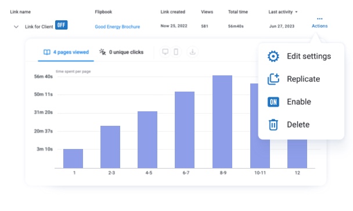Choose Enable from the actions menu
The width and height of the screenshot is (353, 211).
[x=299, y=102]
